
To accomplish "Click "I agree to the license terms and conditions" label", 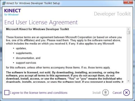I will [39, 93].
